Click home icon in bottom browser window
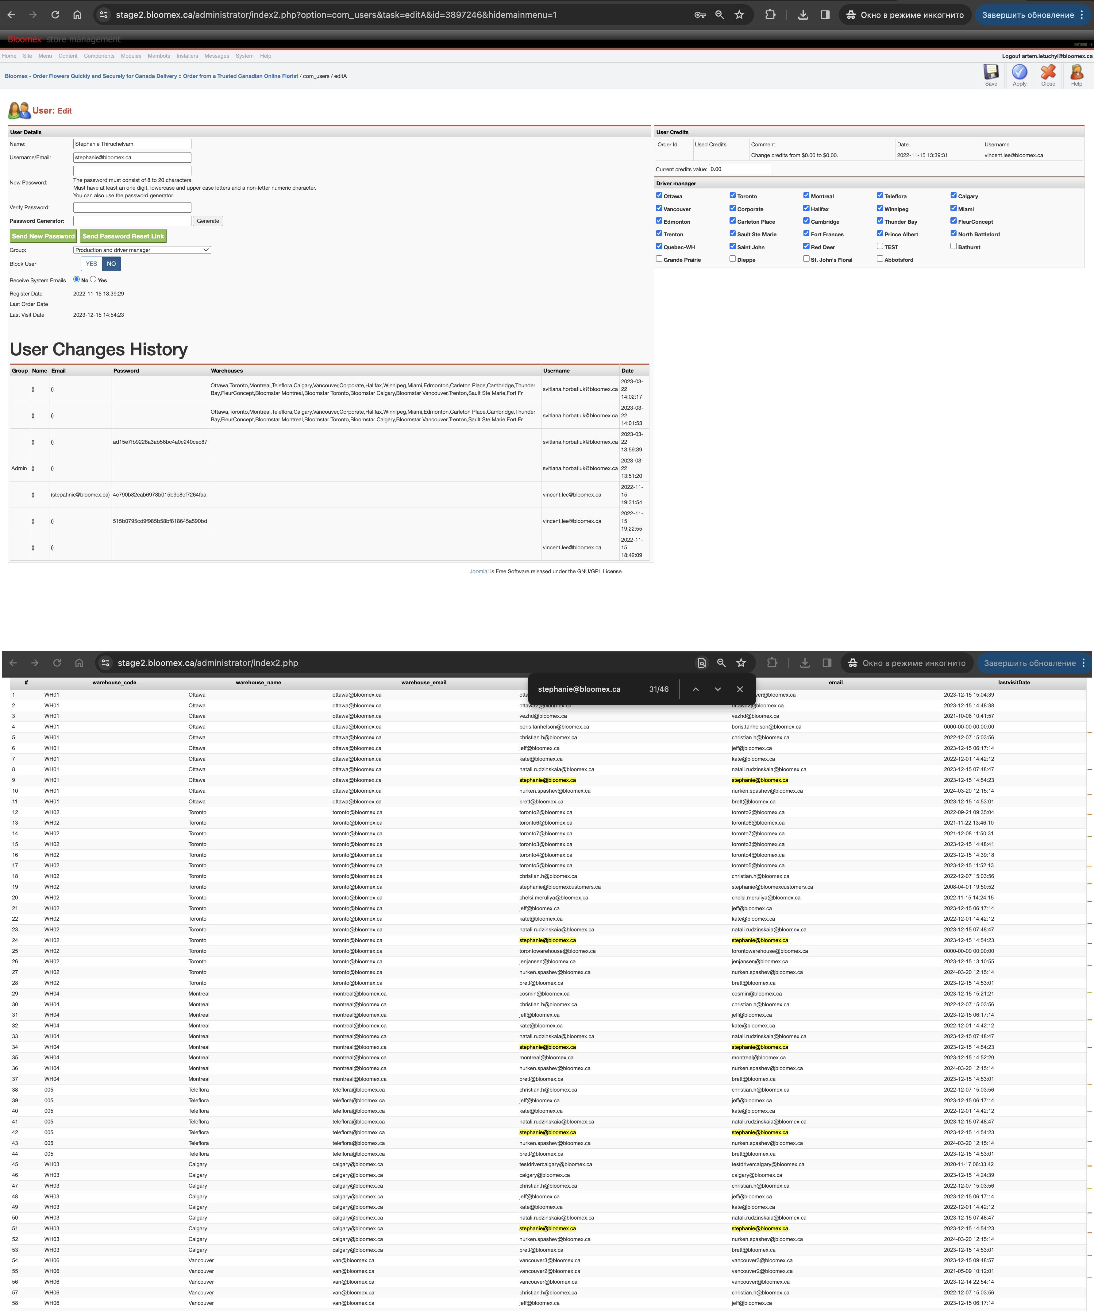Image resolution: width=1094 pixels, height=1311 pixels. (79, 663)
